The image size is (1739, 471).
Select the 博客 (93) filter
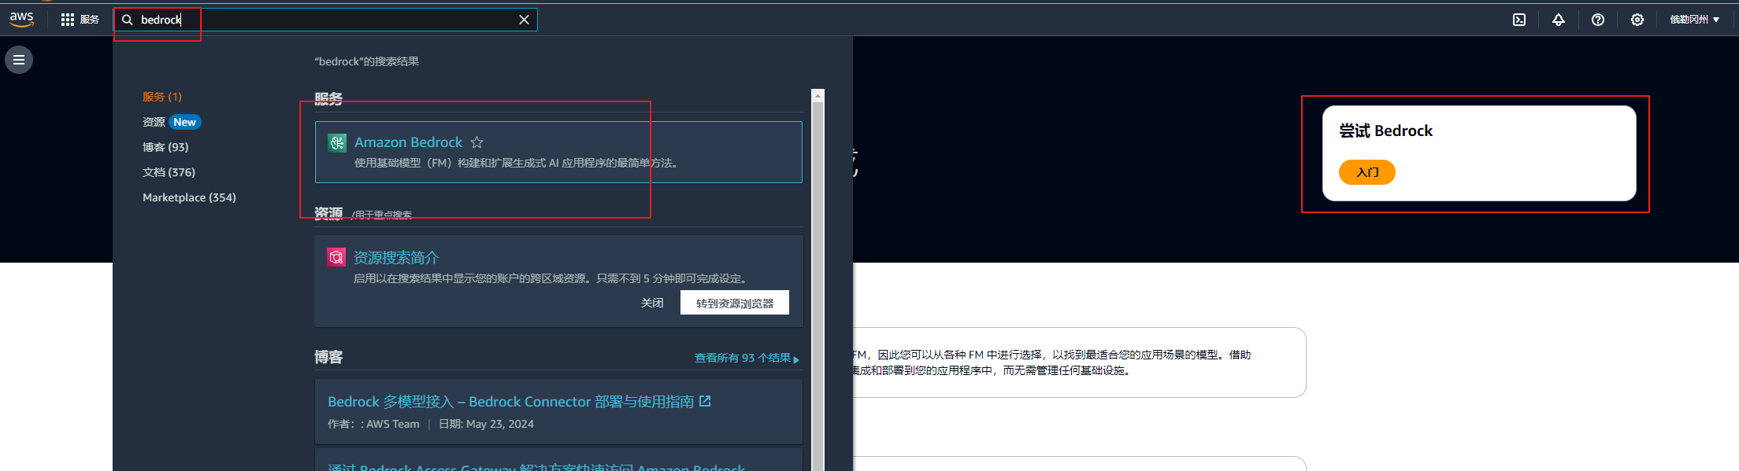(165, 147)
